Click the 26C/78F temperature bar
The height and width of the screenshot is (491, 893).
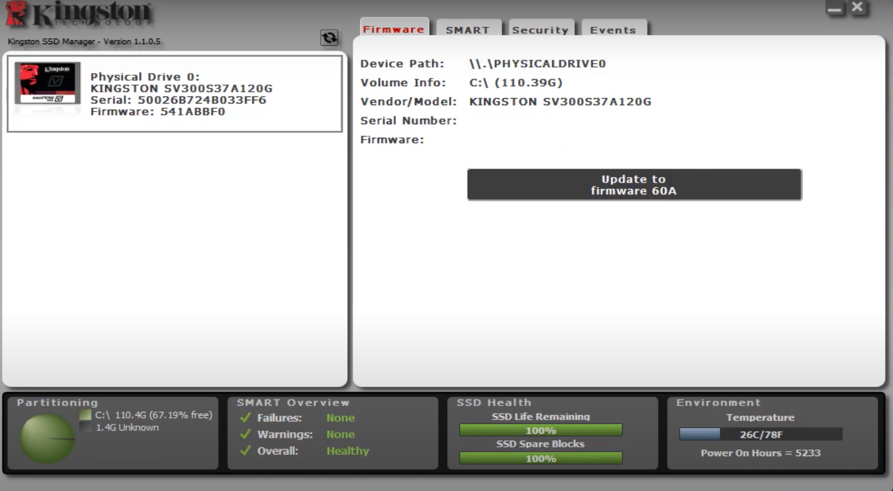pyautogui.click(x=761, y=434)
